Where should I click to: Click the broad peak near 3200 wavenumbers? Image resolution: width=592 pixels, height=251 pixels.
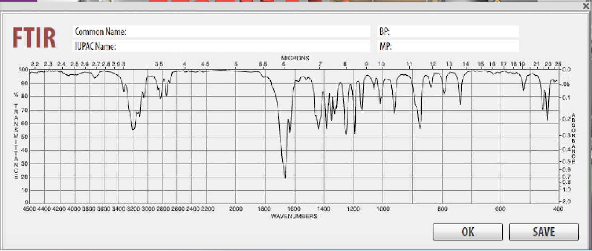(x=133, y=129)
